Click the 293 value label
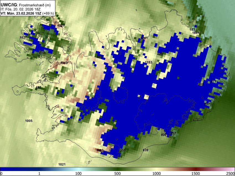 tap(42, 52)
